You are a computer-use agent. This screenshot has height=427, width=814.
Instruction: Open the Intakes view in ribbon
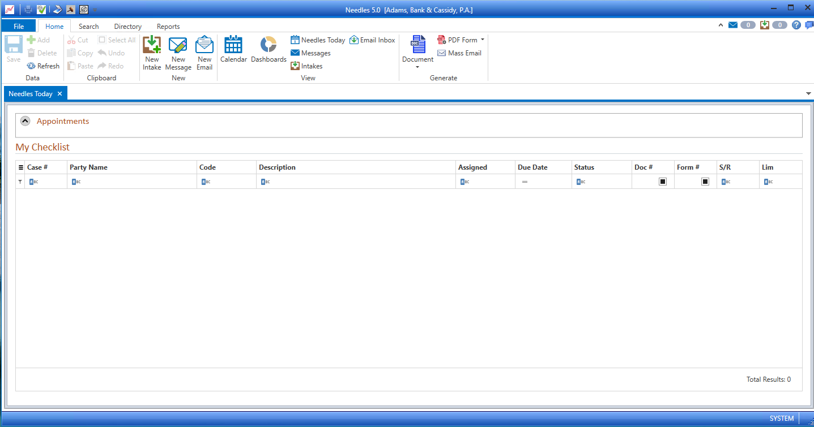[306, 66]
